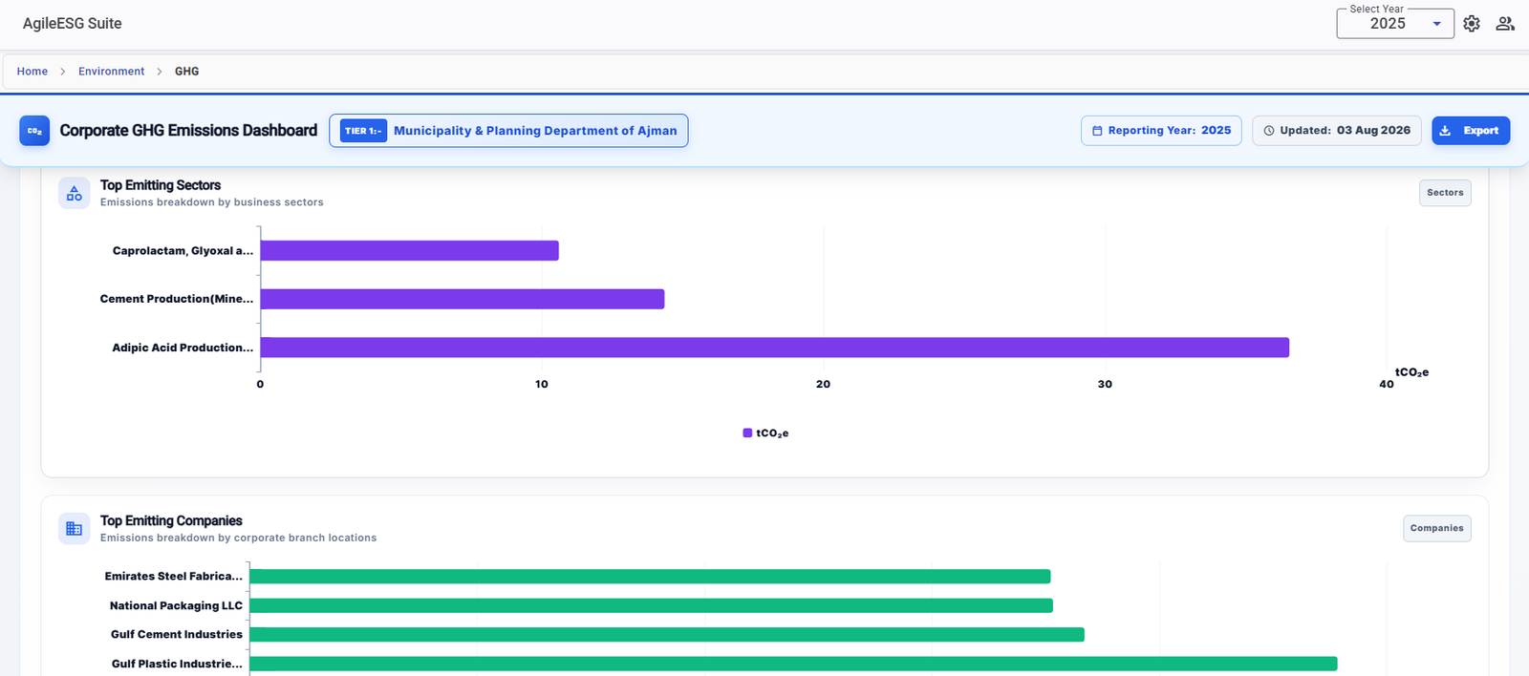The image size is (1529, 676).
Task: Go to Environment breadcrumb
Action: (112, 72)
